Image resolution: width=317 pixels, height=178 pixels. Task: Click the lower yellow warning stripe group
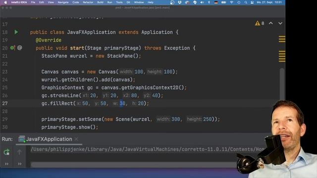tap(282, 56)
